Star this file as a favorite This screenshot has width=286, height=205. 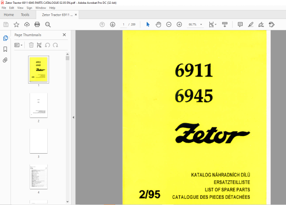16,24
